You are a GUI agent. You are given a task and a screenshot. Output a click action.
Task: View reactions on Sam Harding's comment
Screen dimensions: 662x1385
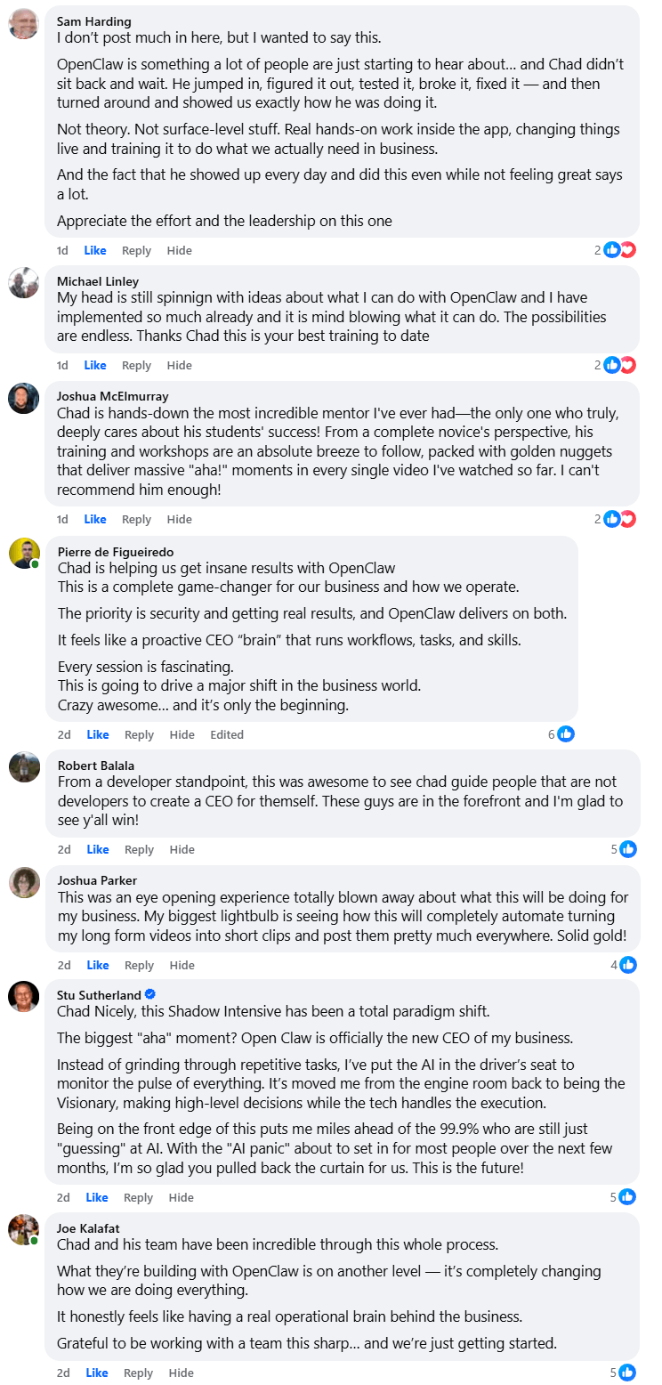point(618,250)
